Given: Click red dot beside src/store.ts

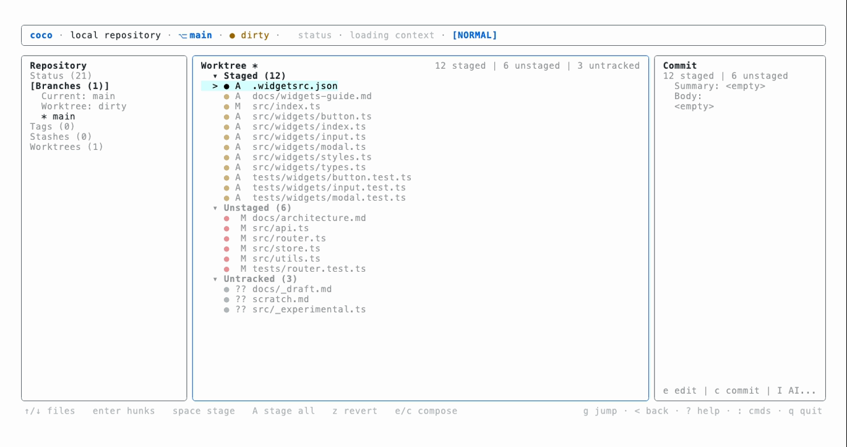Looking at the screenshot, I should point(226,249).
